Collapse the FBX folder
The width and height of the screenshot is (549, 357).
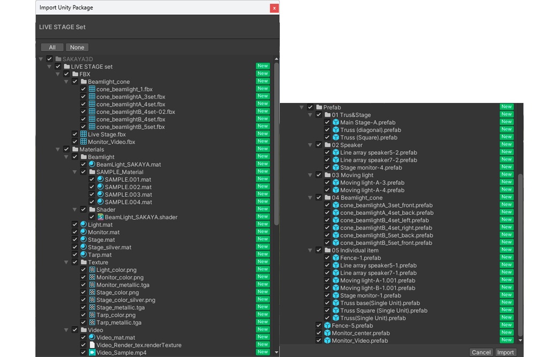tap(58, 74)
